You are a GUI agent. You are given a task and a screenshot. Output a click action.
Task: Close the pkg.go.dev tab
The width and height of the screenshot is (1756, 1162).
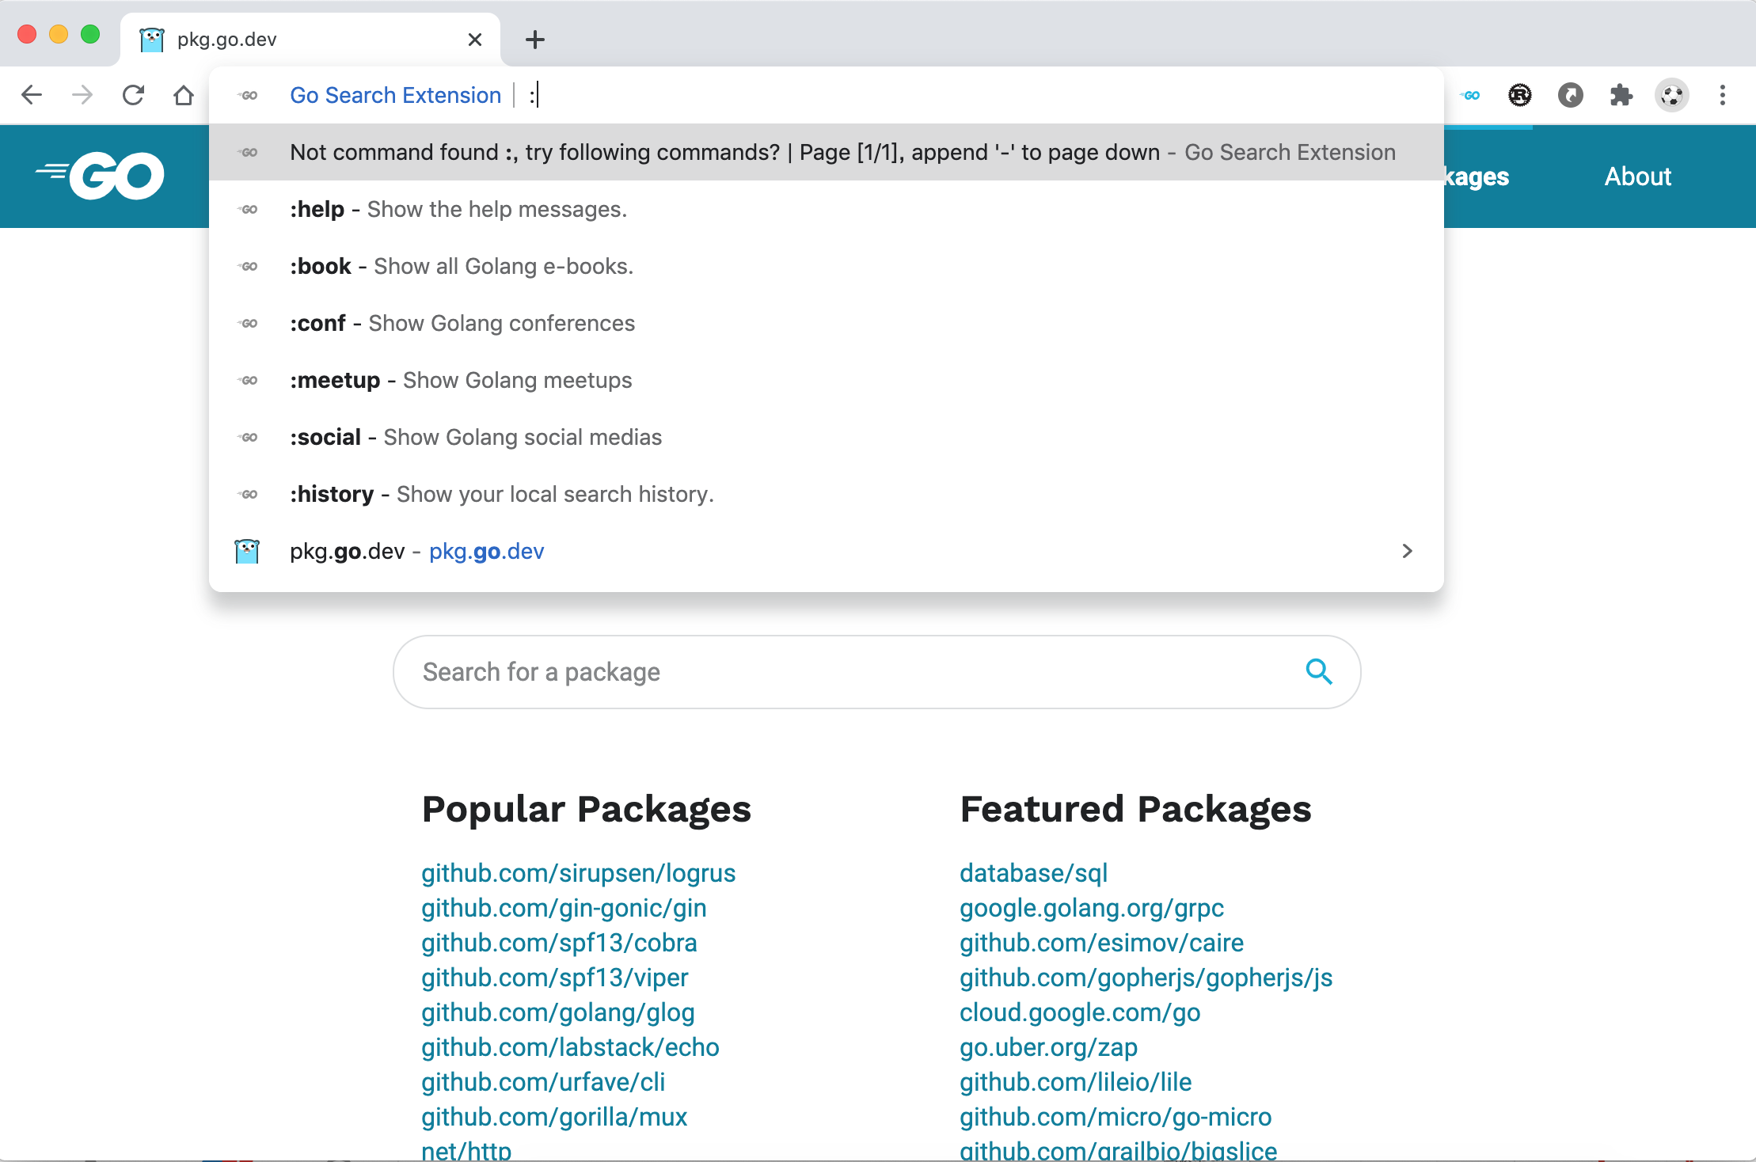point(475,40)
